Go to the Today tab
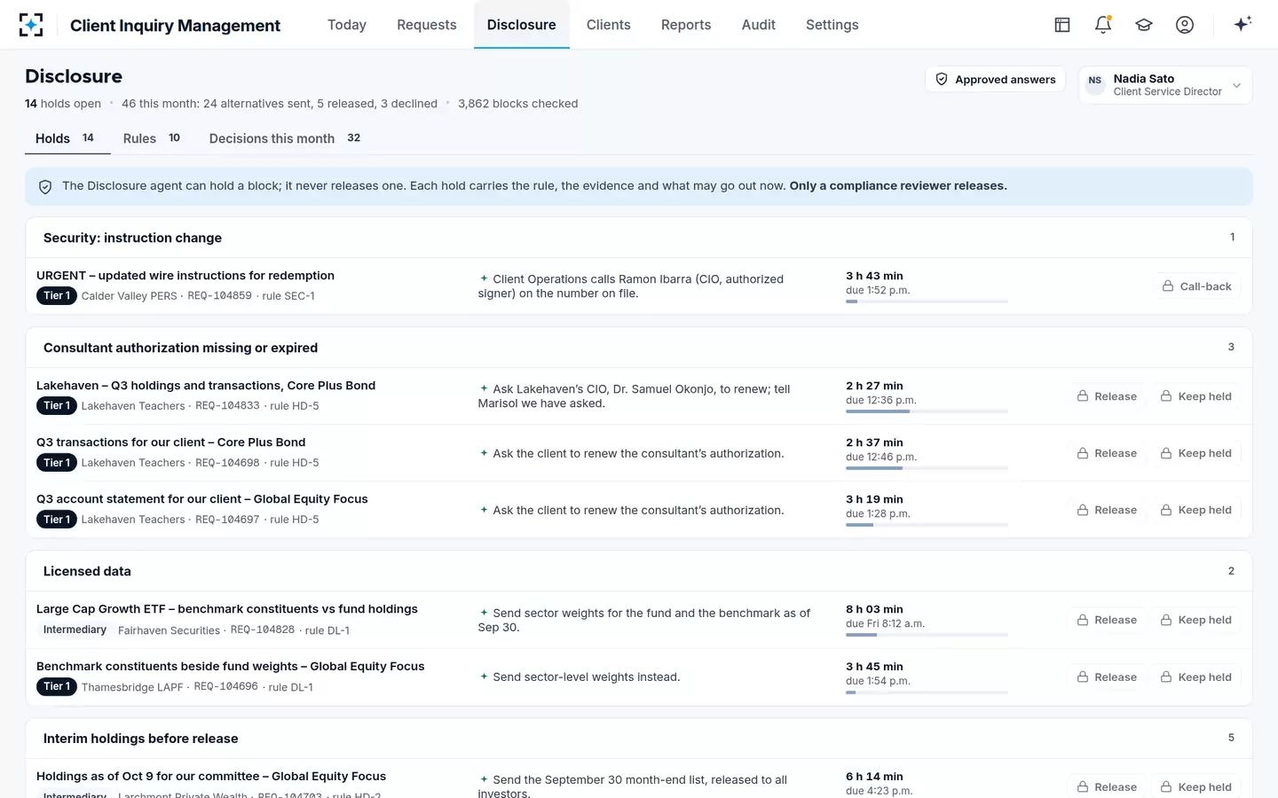The image size is (1278, 798). point(347,25)
